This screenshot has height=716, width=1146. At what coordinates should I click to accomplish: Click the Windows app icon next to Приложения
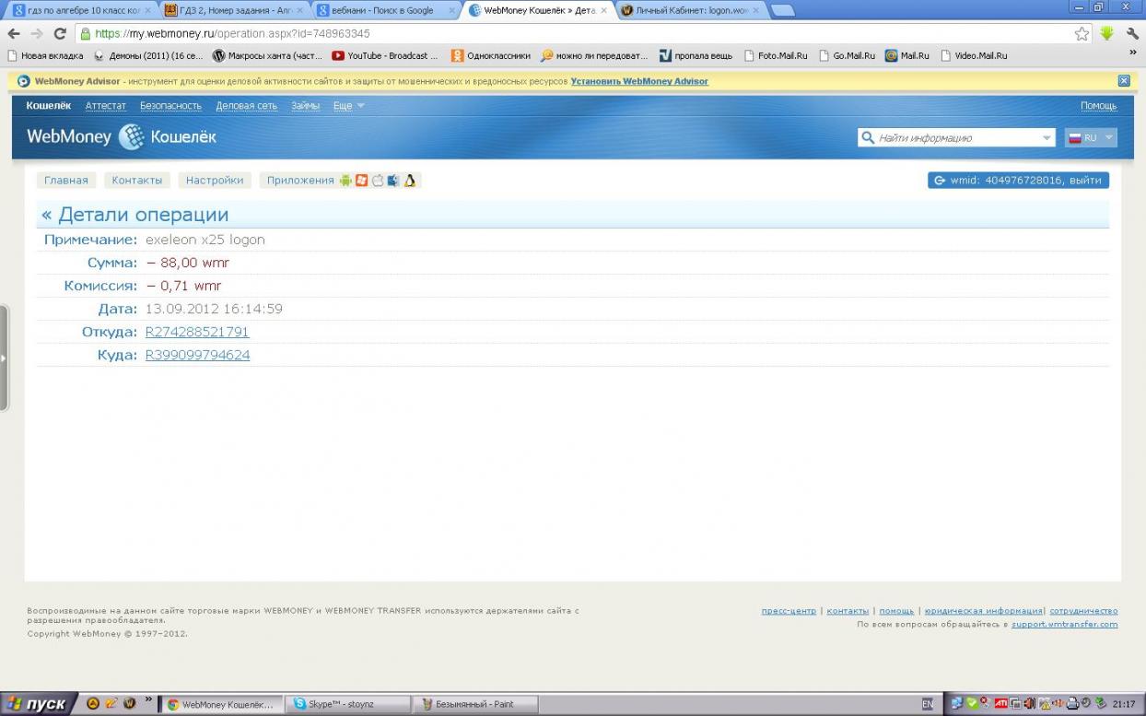[x=362, y=181]
